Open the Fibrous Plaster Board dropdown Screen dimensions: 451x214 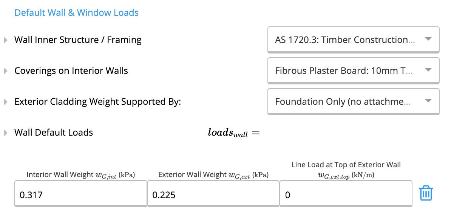tap(354, 70)
